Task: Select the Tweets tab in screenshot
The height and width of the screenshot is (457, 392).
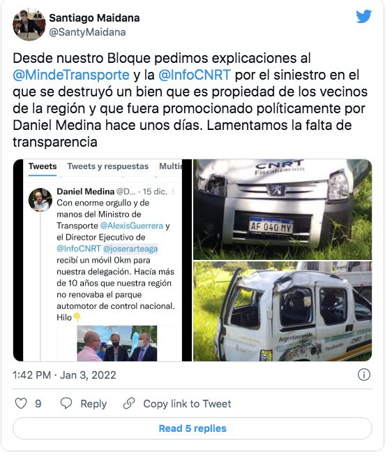Action: click(x=43, y=166)
